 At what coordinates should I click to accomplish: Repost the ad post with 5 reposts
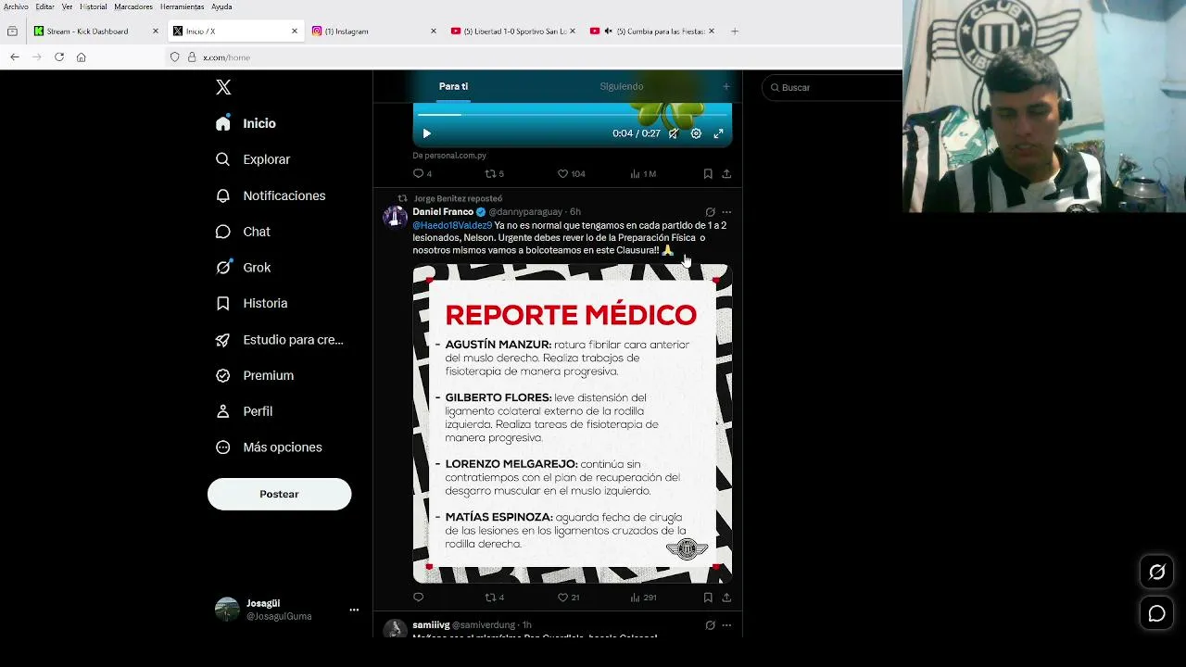coord(495,173)
